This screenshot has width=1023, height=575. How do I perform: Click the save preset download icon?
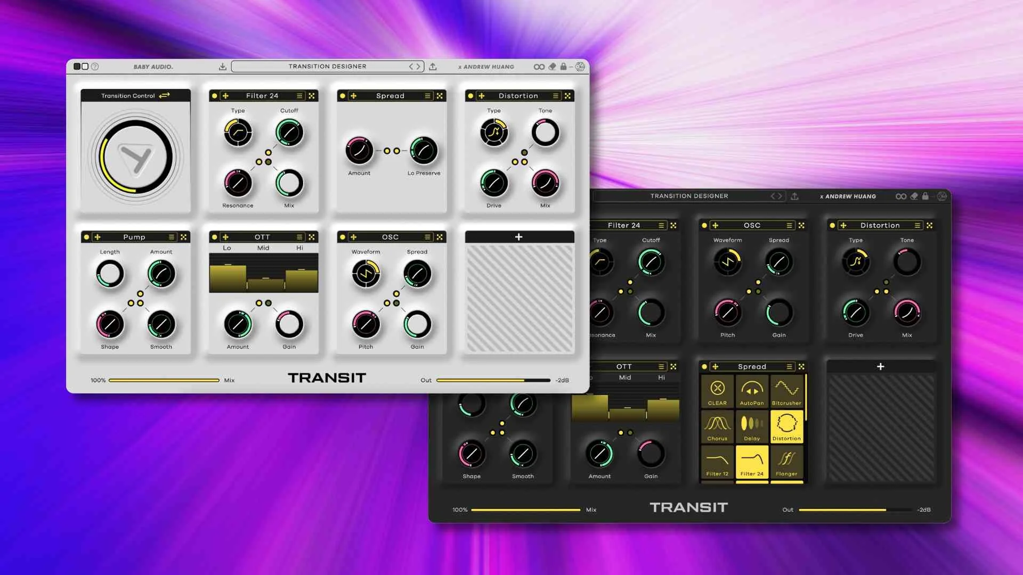(x=223, y=67)
